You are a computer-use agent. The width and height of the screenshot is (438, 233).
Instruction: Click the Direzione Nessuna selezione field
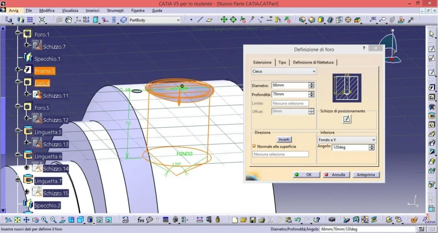click(280, 154)
